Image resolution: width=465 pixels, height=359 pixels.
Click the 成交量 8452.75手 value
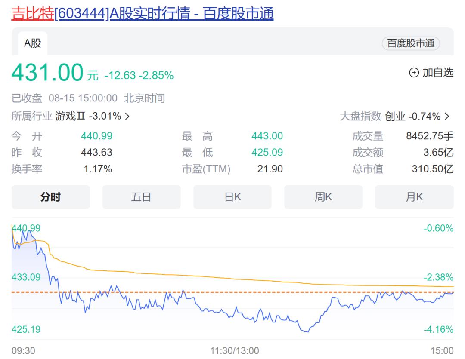click(429, 137)
